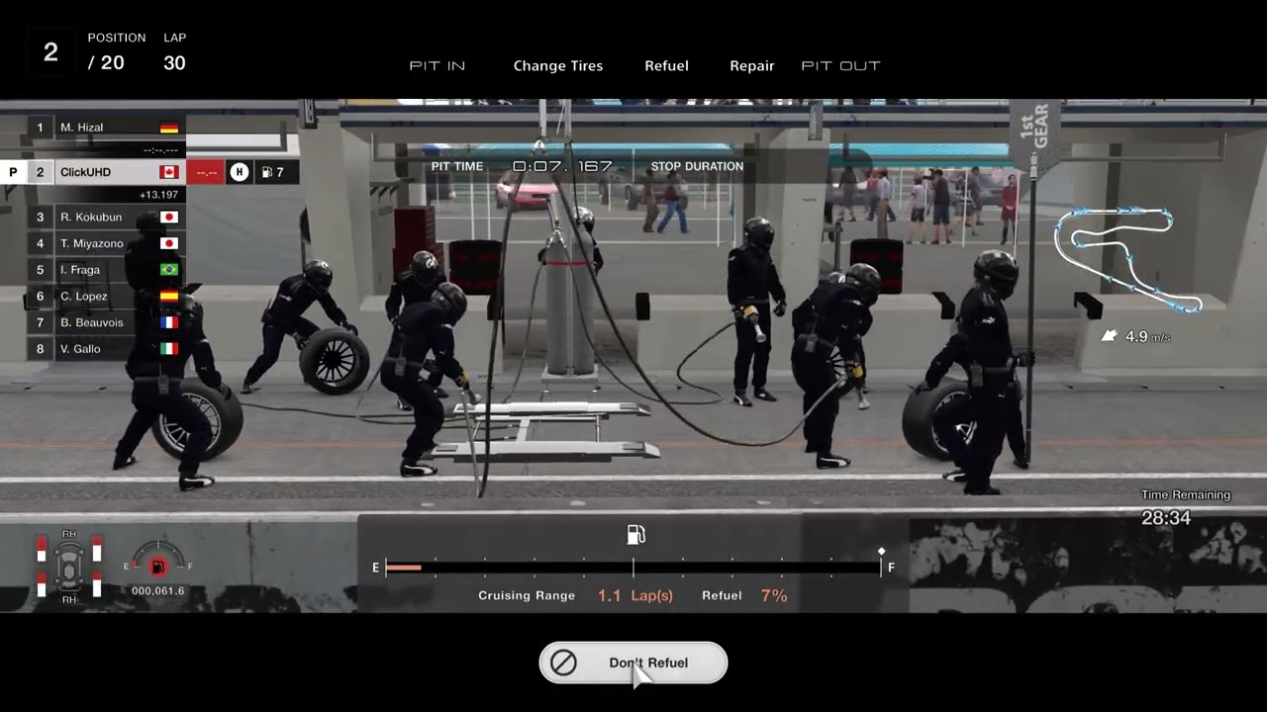Click the M. Hizal leaderboard row
The height and width of the screenshot is (712, 1267).
coord(107,128)
